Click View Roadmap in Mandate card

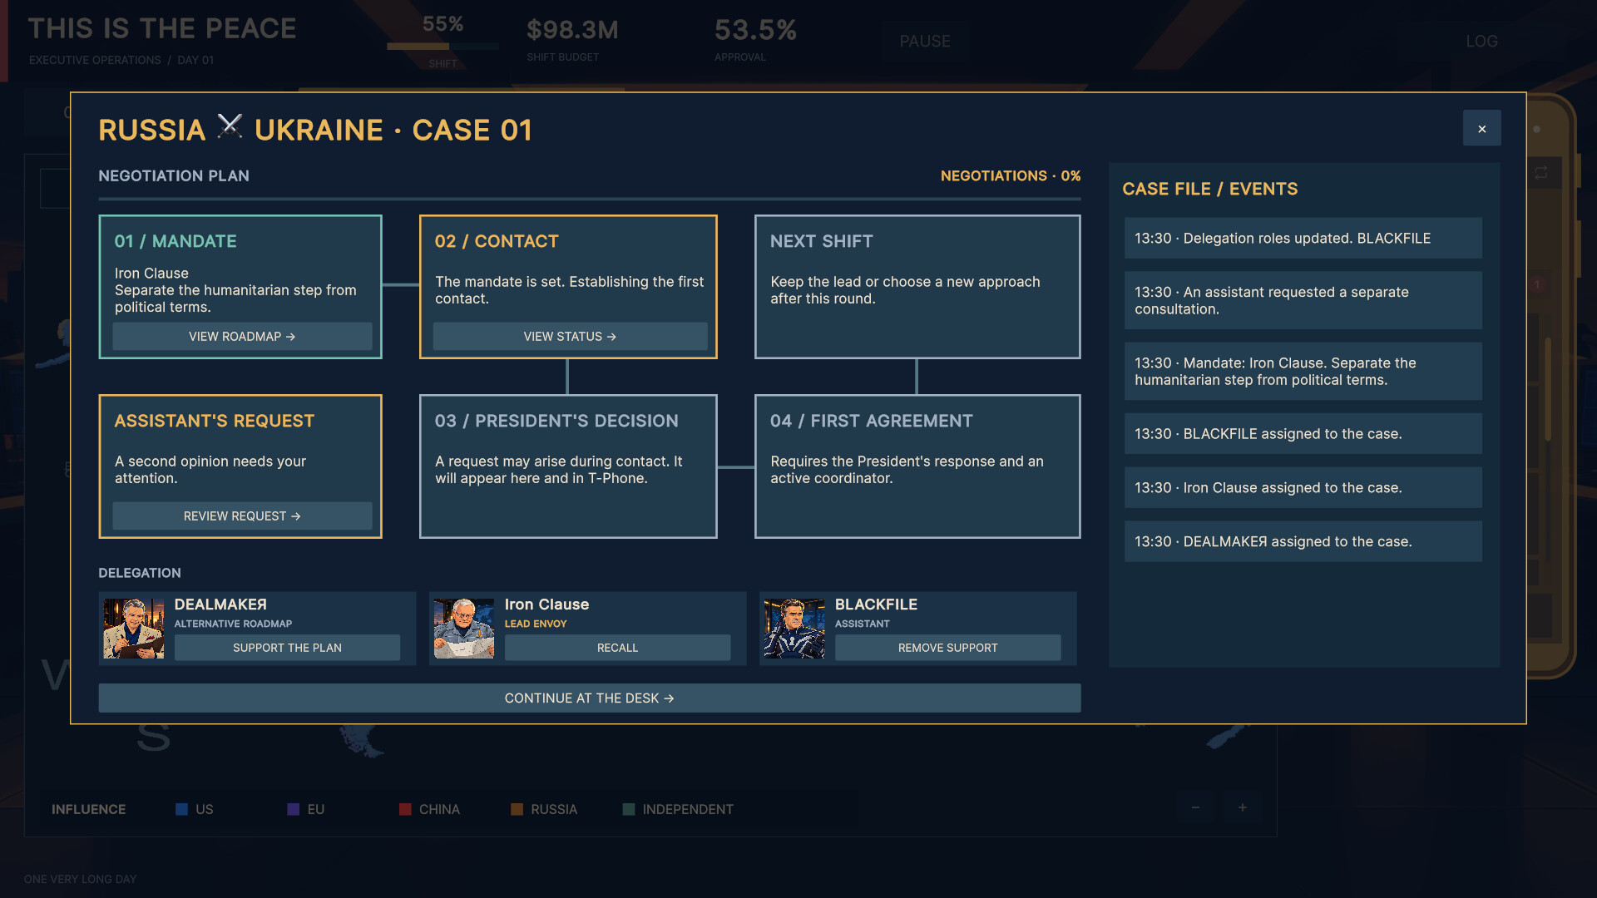(242, 337)
